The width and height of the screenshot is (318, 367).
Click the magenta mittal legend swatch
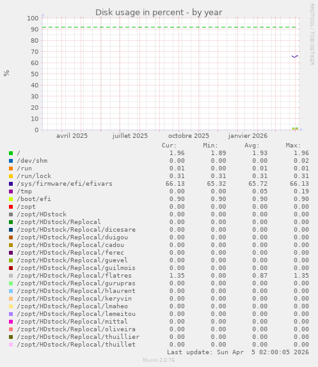click(x=11, y=322)
